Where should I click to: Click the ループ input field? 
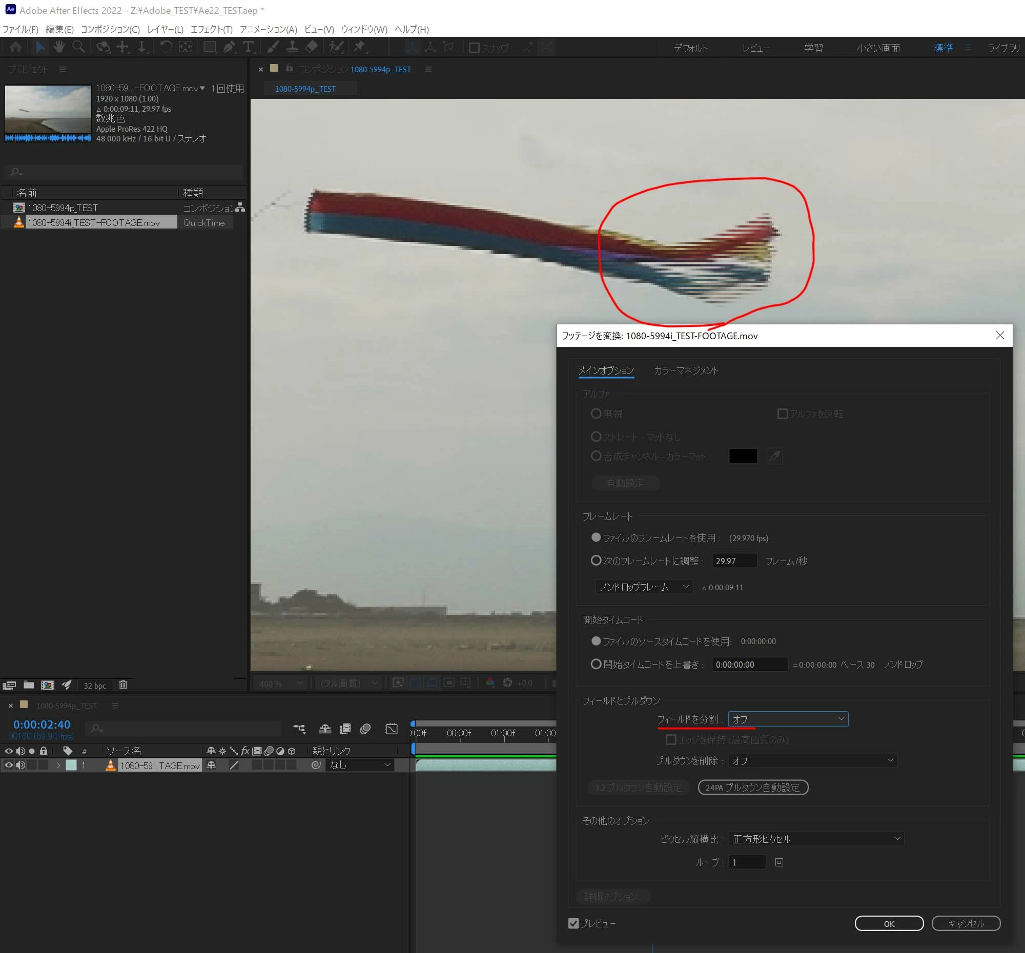(x=746, y=862)
